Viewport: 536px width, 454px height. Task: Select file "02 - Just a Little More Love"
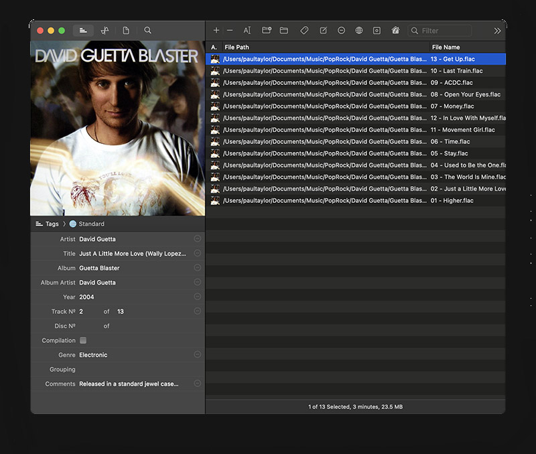click(356, 189)
